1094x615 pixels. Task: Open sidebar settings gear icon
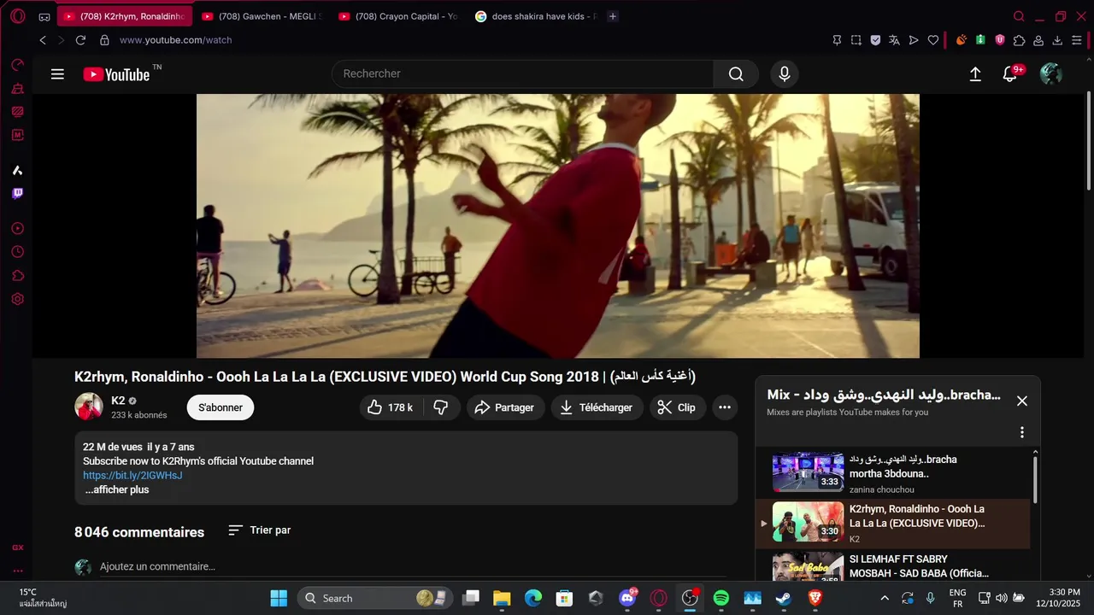pos(17,299)
